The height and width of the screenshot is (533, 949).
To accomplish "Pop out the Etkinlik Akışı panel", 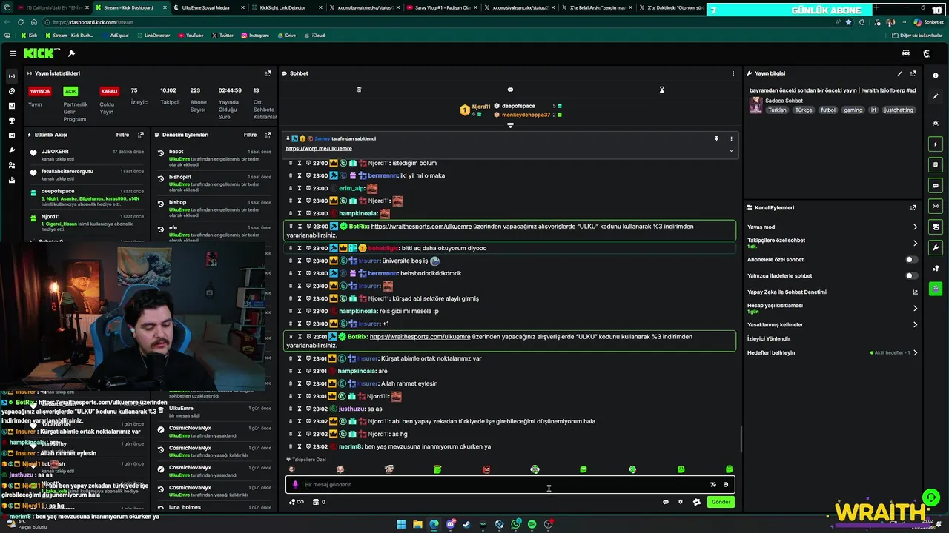I will 141,135.
